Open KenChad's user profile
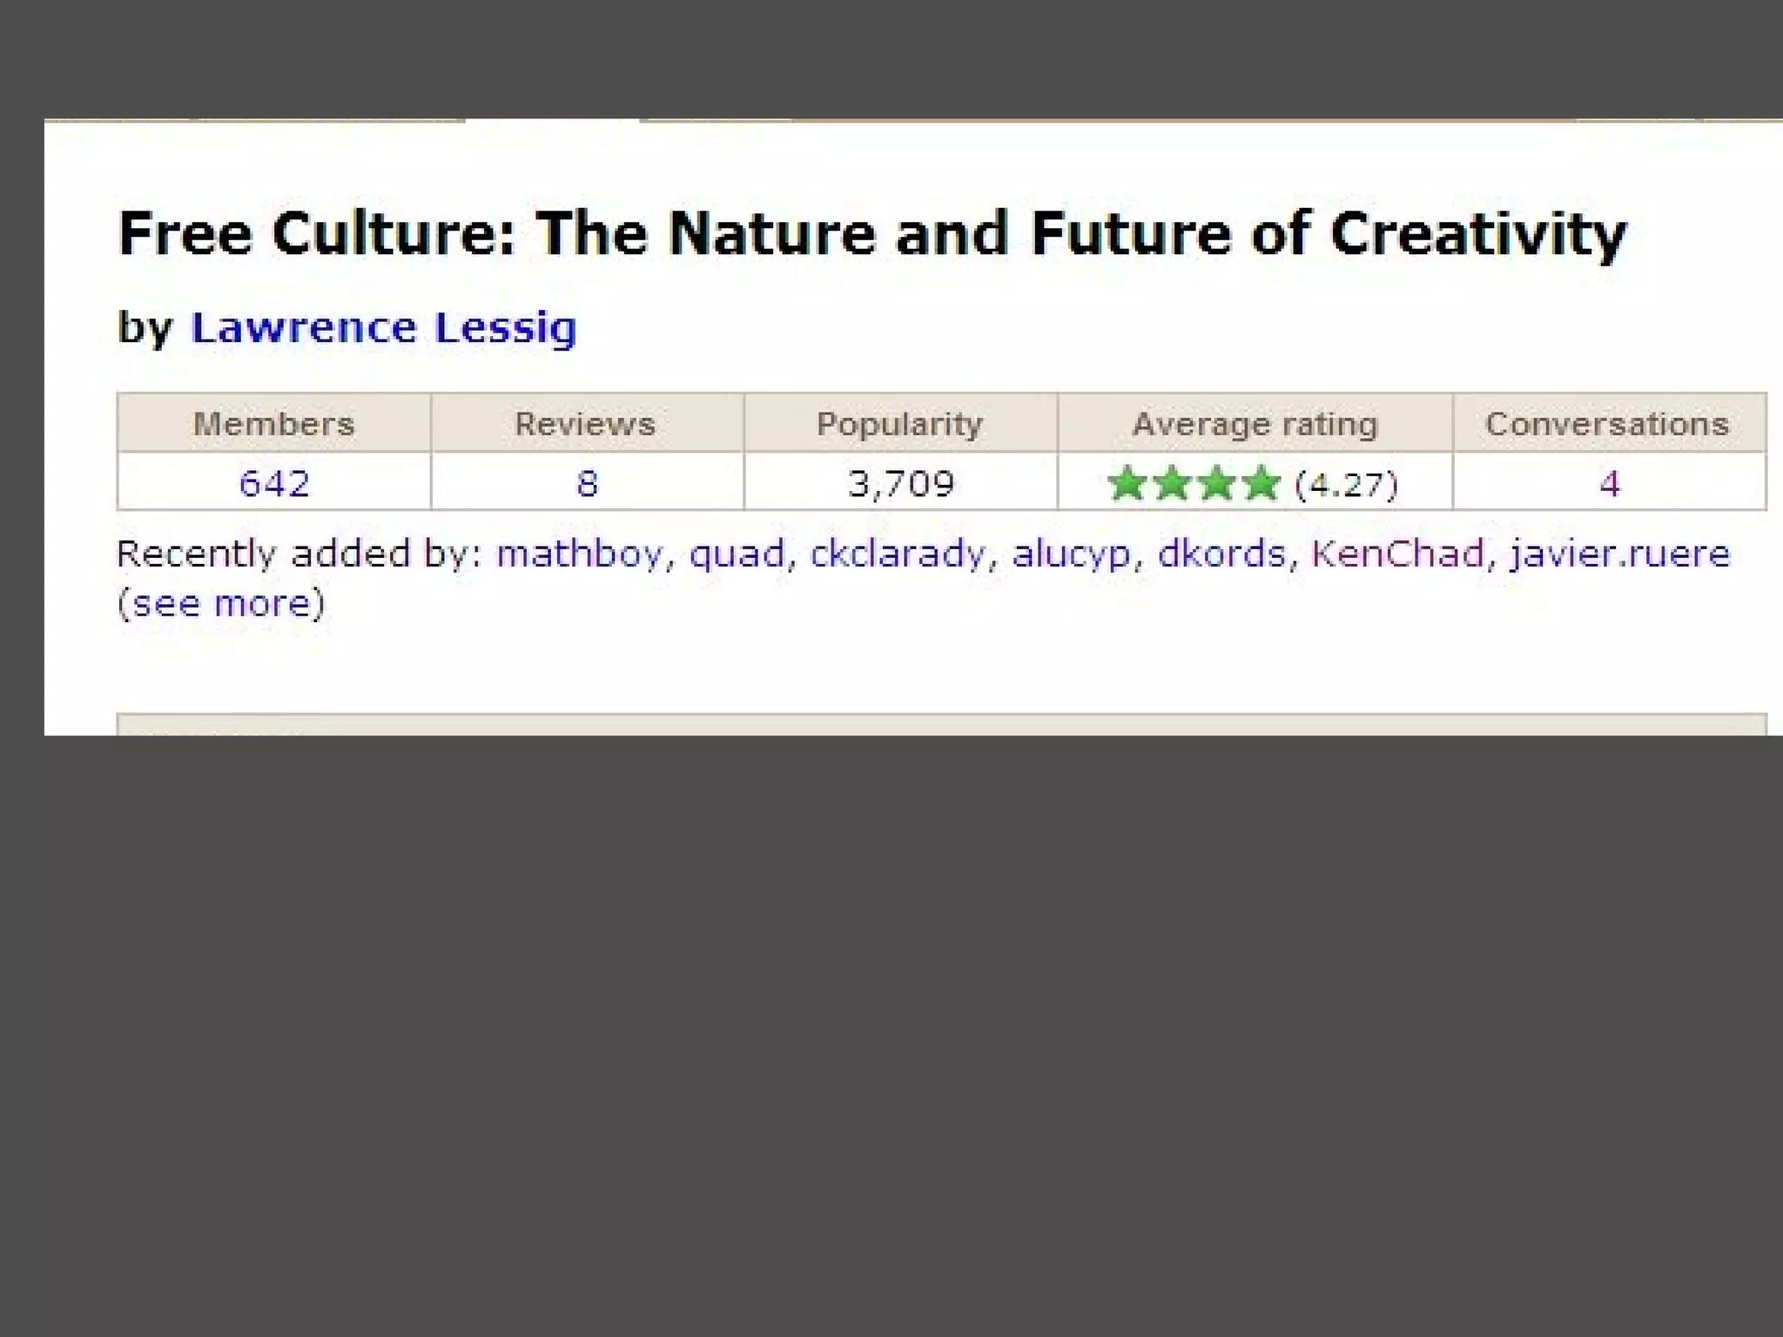 pyautogui.click(x=1397, y=554)
